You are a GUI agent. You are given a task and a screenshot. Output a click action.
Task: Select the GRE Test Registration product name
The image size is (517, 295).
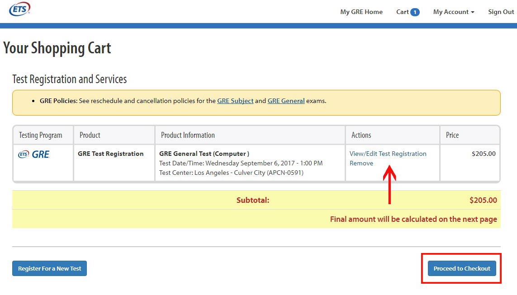(x=110, y=154)
